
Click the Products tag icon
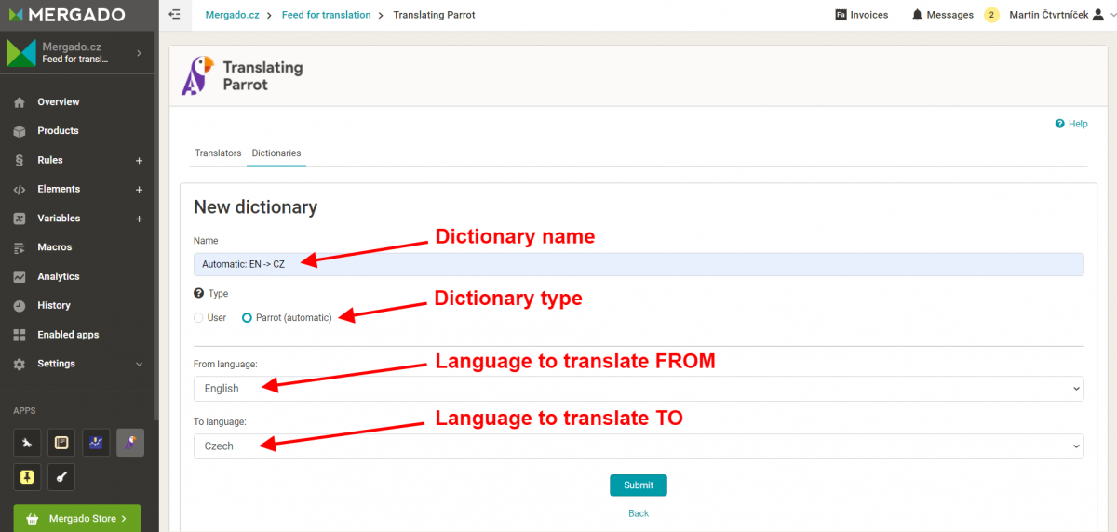20,131
